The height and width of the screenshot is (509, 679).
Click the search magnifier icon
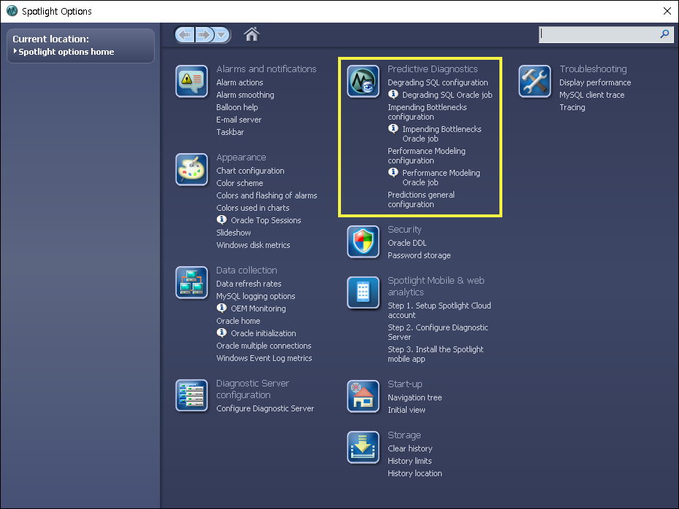click(664, 34)
